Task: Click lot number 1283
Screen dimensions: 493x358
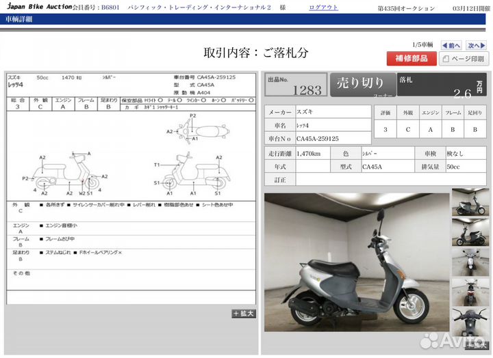Action: pyautogui.click(x=307, y=90)
